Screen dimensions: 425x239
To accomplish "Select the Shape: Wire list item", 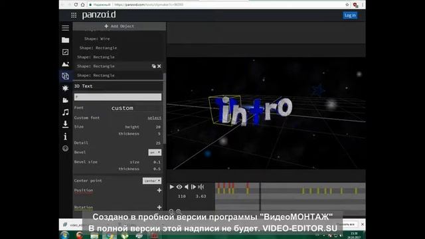I will point(97,39).
